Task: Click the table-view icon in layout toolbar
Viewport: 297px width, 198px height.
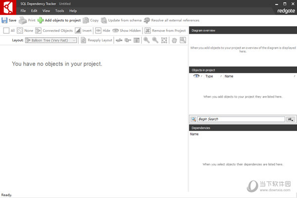Action: 137,40
